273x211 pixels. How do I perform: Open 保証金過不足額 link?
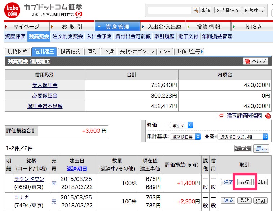coord(45,106)
